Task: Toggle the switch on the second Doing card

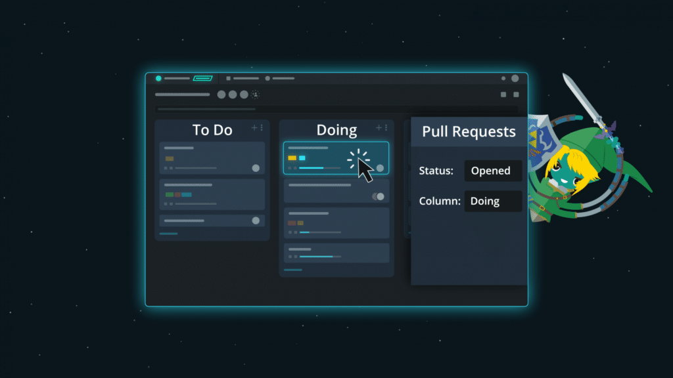Action: click(377, 196)
